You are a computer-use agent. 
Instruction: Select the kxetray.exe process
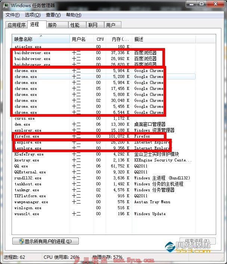[104, 160]
